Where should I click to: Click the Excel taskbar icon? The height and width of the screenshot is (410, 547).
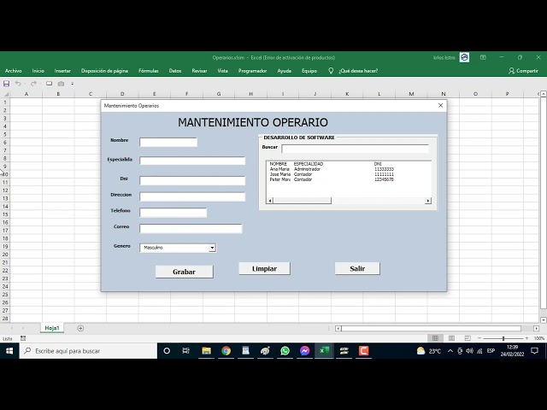[x=324, y=351]
